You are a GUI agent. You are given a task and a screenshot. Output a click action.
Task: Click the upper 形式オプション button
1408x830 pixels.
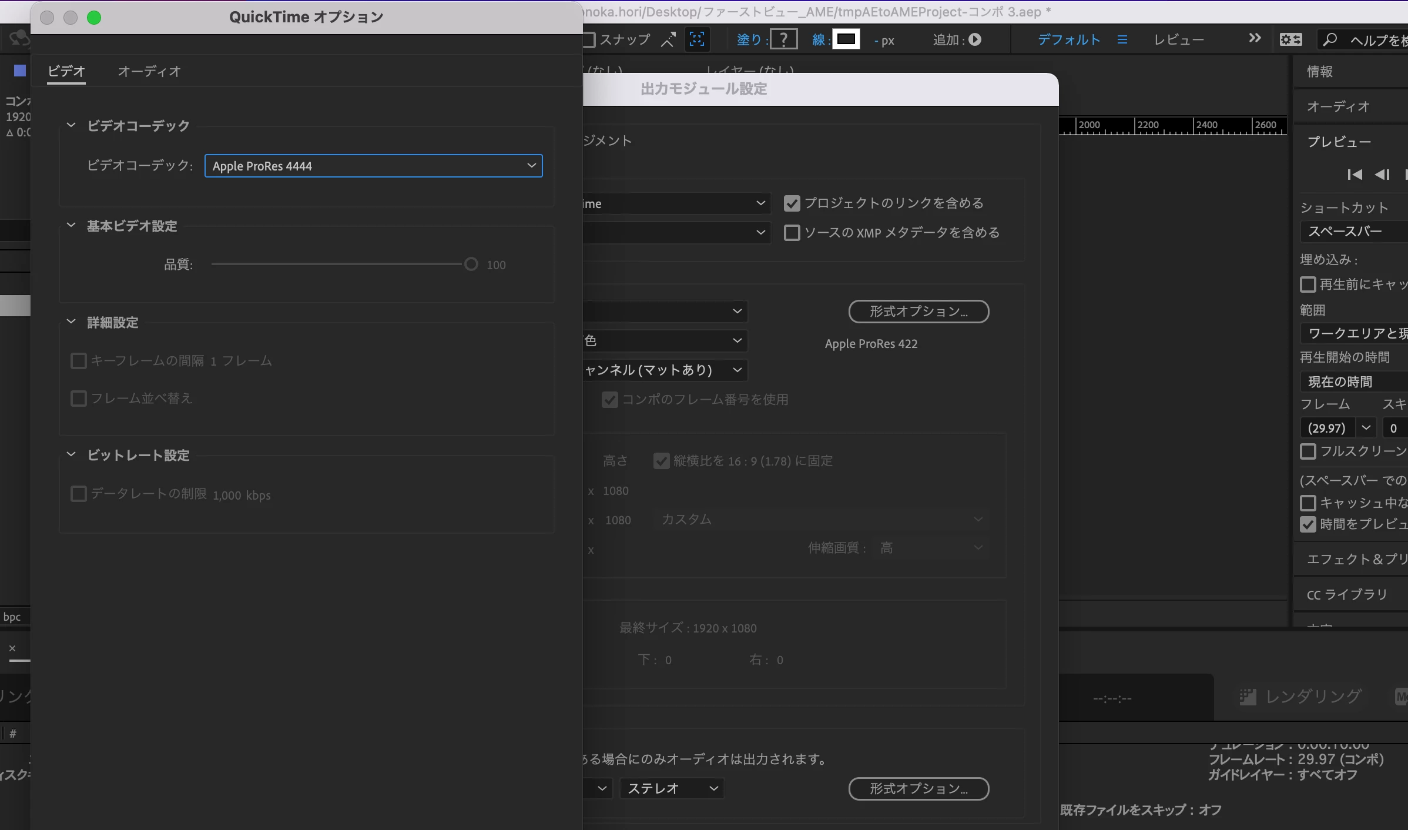(918, 312)
